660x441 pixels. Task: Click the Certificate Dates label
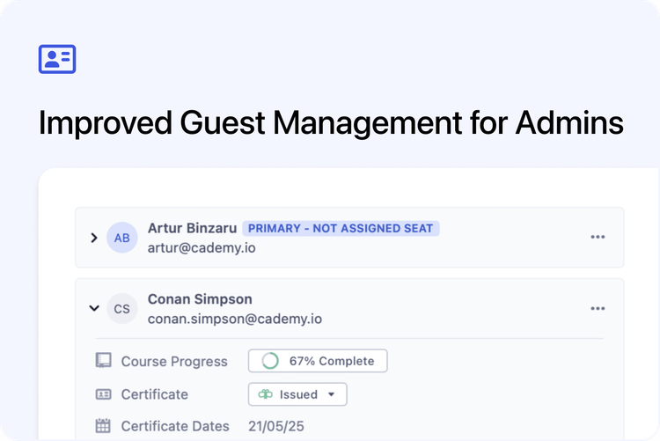pos(175,426)
